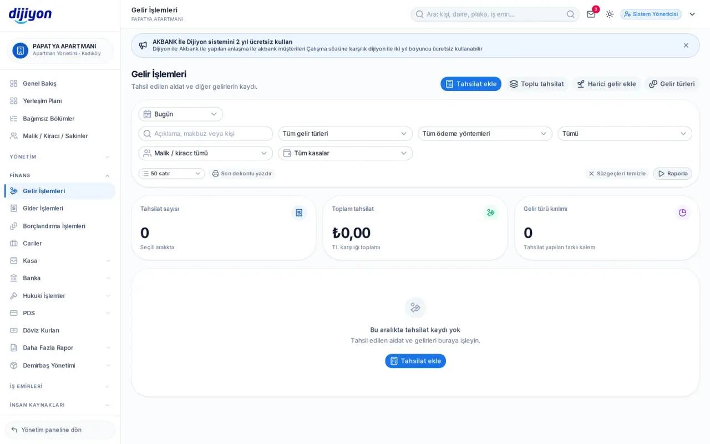
Task: Expand the Kasa submenu
Action: (x=60, y=261)
